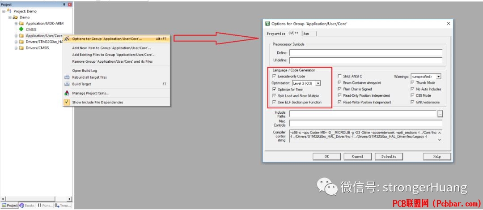This screenshot has height=210, width=483.
Task: Click the Include Paths browse button
Action: [x=440, y=114]
